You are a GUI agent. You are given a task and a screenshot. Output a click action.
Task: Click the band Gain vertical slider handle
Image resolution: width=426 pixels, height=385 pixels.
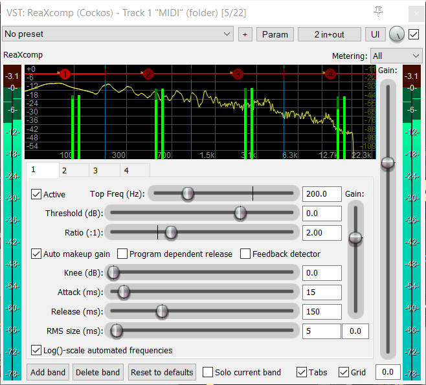coord(355,238)
